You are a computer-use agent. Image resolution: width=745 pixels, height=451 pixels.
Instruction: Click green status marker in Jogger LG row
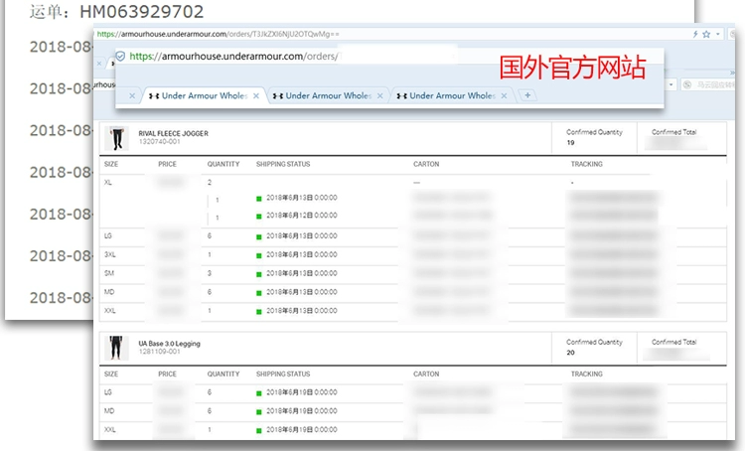point(259,237)
